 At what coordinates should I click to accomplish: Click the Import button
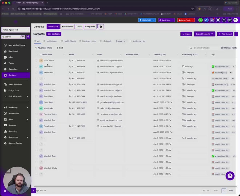[x=186, y=34]
